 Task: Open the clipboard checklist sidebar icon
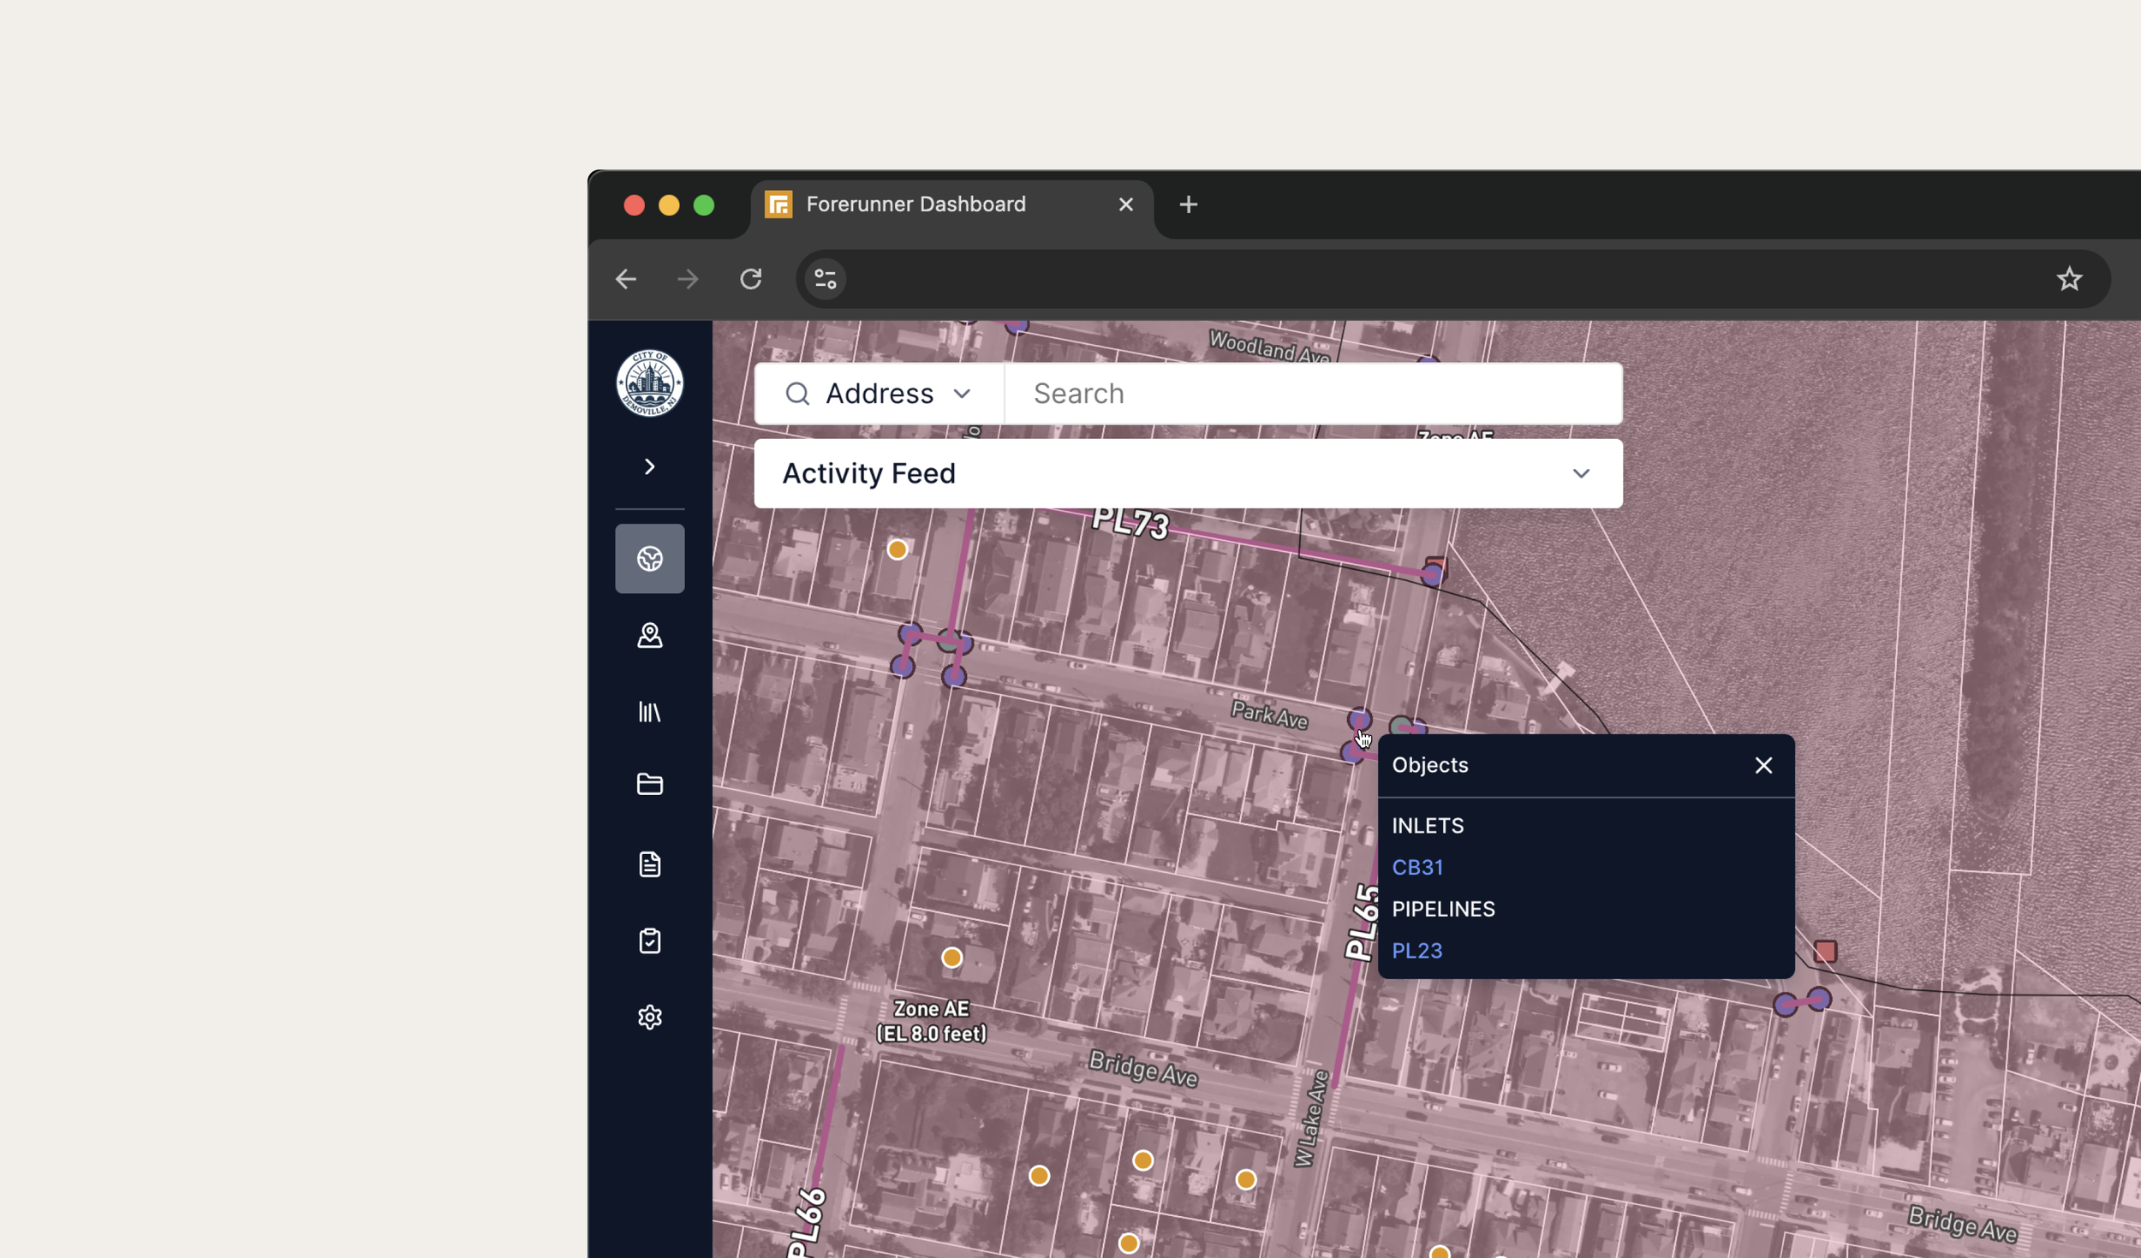click(649, 941)
